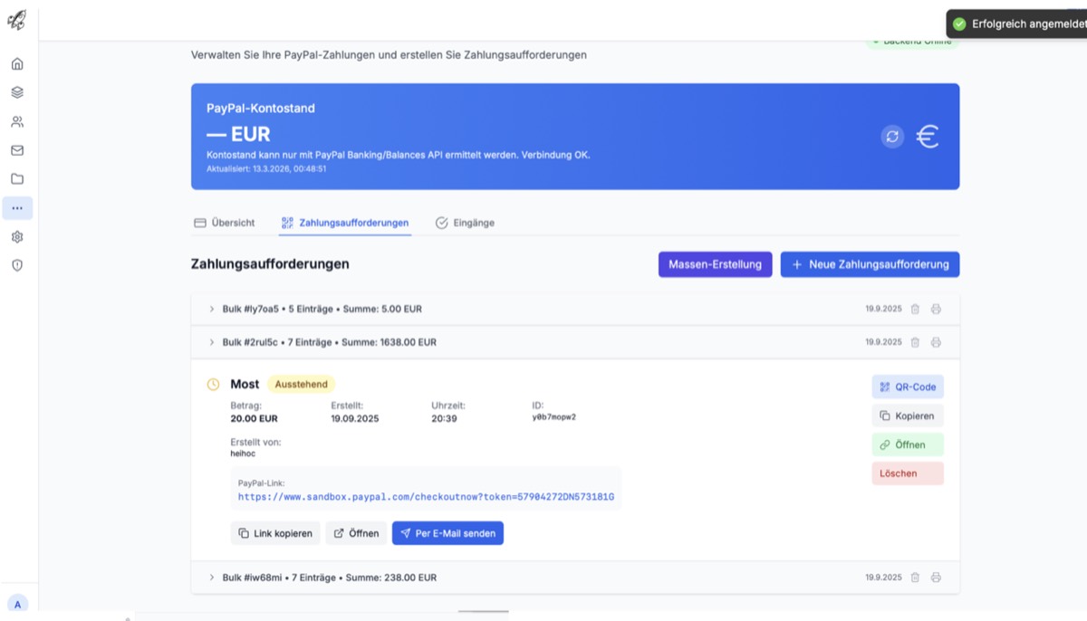1087x621 pixels.
Task: Open the settings gear in the sidebar
Action: pyautogui.click(x=16, y=236)
